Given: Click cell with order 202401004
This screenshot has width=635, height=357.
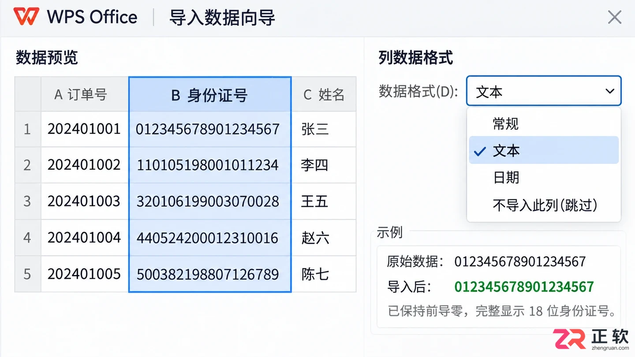Looking at the screenshot, I should point(85,238).
